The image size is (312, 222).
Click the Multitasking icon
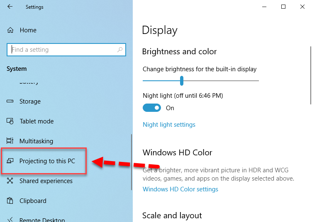pyautogui.click(x=11, y=141)
